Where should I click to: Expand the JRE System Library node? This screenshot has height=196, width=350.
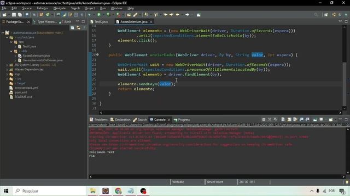tap(7, 65)
